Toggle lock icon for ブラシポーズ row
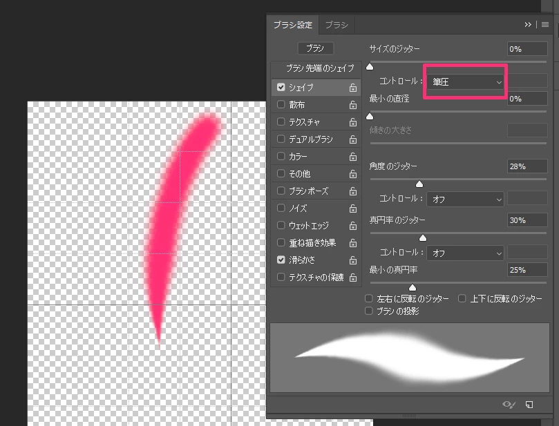559x426 pixels. pyautogui.click(x=352, y=191)
